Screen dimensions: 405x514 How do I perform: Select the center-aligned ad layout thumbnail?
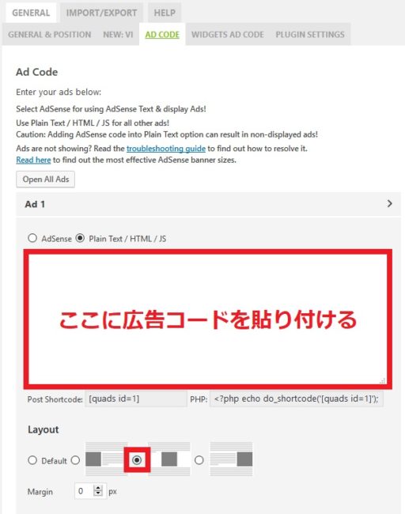[x=170, y=459]
